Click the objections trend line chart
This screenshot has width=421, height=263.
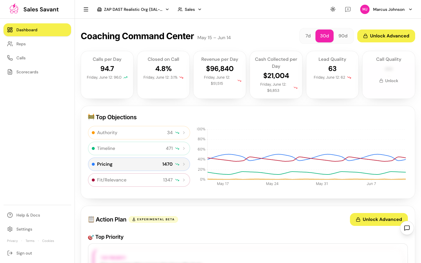(302, 156)
